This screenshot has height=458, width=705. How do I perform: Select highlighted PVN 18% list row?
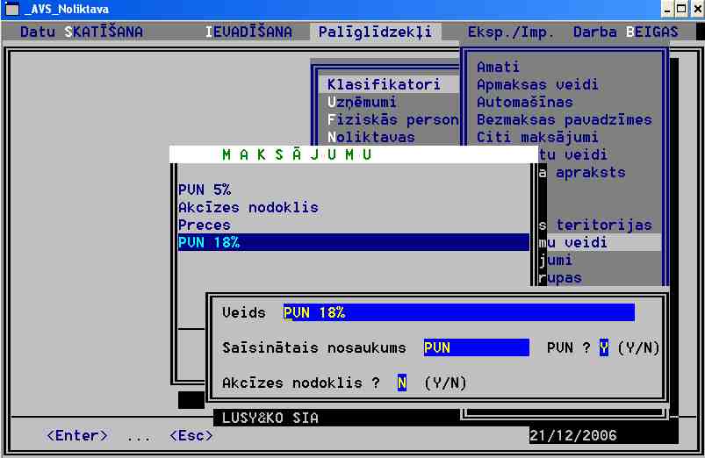pos(354,242)
